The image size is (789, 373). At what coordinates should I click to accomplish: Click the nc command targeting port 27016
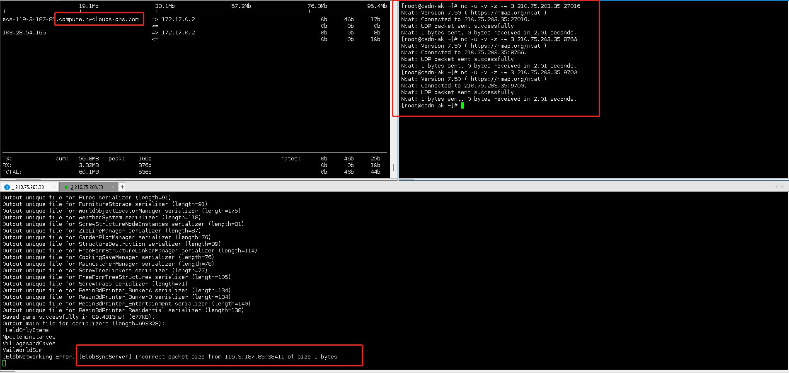coord(520,6)
